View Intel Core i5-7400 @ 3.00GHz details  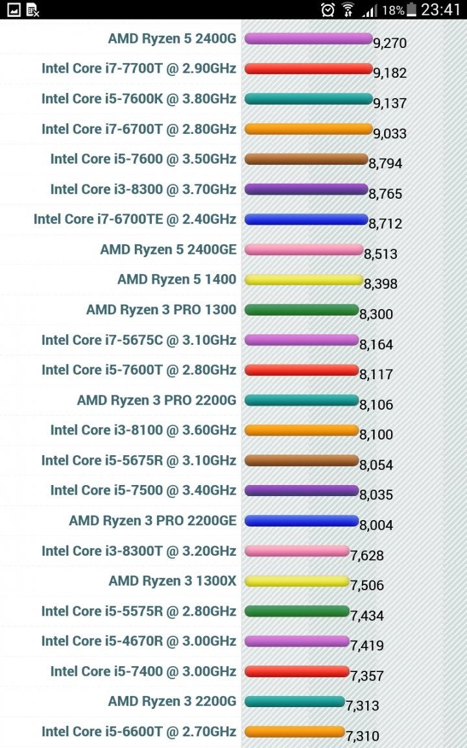(143, 671)
